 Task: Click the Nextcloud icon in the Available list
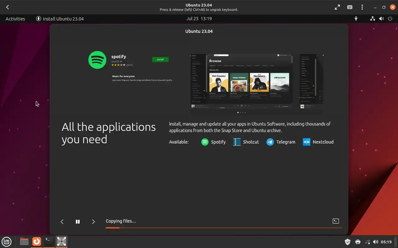pyautogui.click(x=307, y=142)
